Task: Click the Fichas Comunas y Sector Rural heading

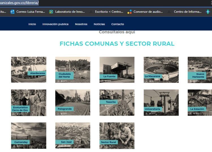Action: [x=117, y=44]
